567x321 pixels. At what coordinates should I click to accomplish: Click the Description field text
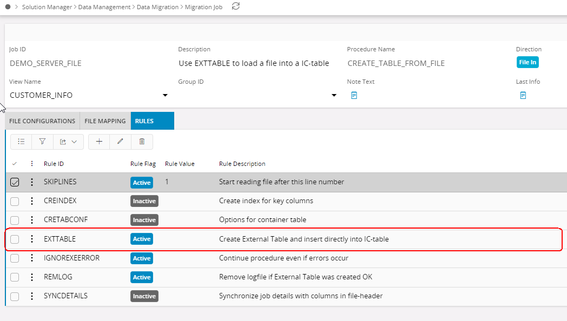[x=254, y=63]
